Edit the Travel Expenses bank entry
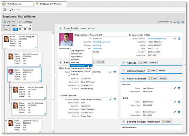Viewport: 189px width, 136px height. click(110, 99)
